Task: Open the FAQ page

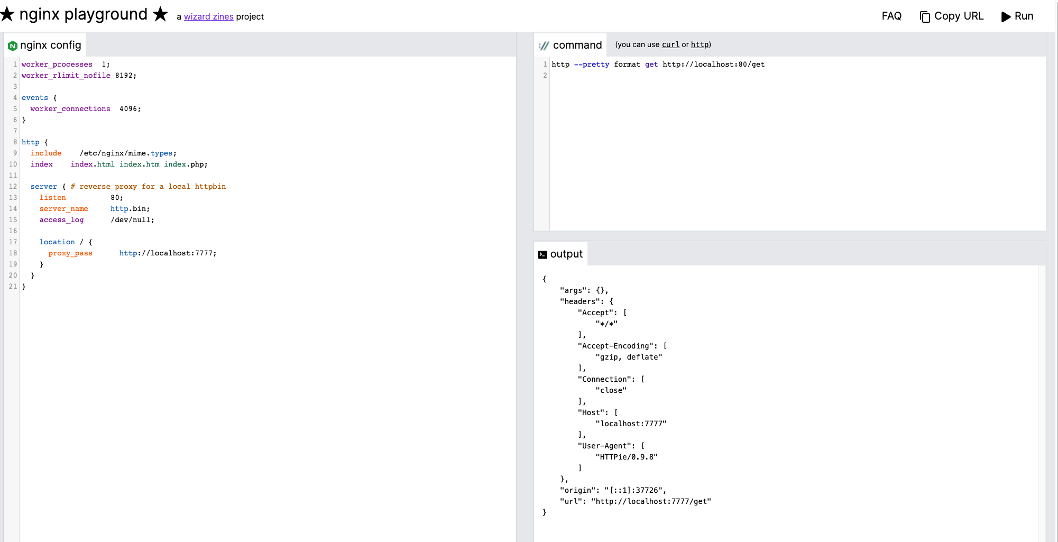Action: [x=891, y=16]
